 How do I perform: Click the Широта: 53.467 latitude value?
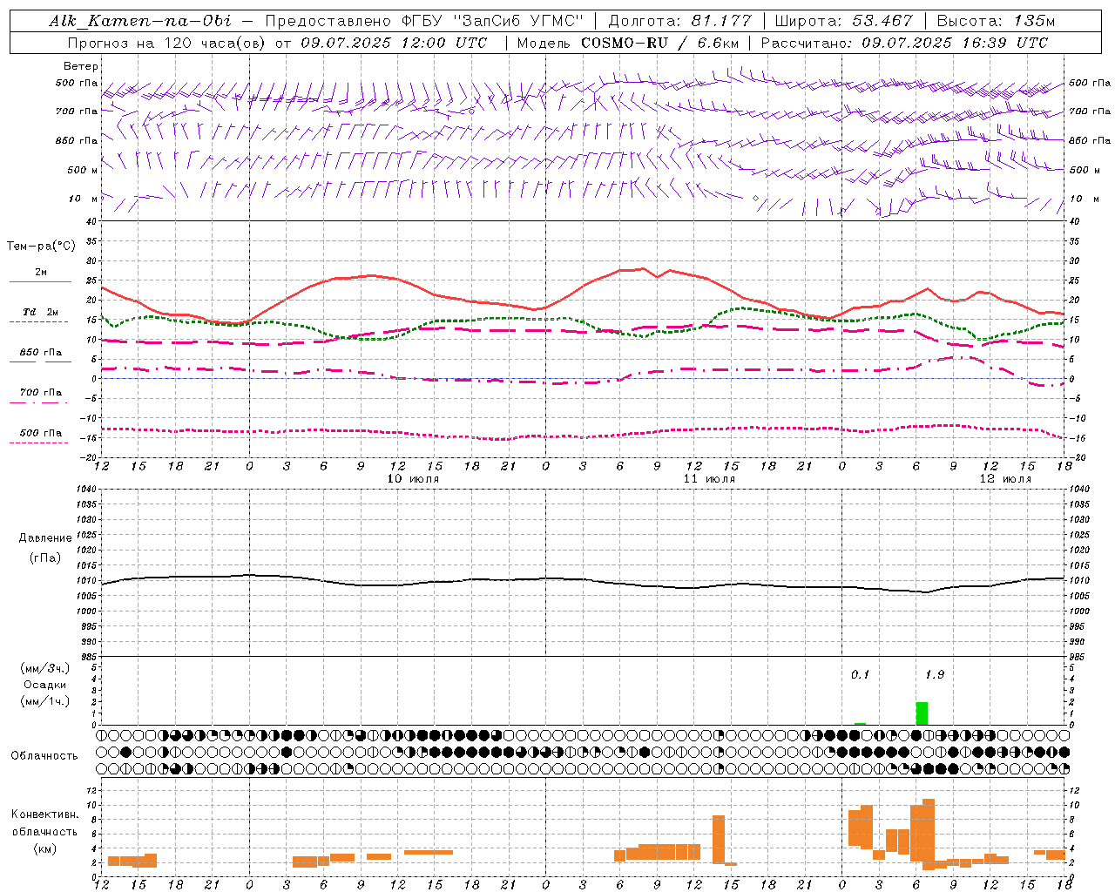(843, 21)
